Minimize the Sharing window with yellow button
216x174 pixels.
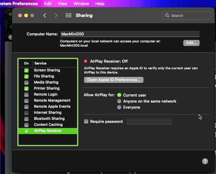tap(26, 15)
